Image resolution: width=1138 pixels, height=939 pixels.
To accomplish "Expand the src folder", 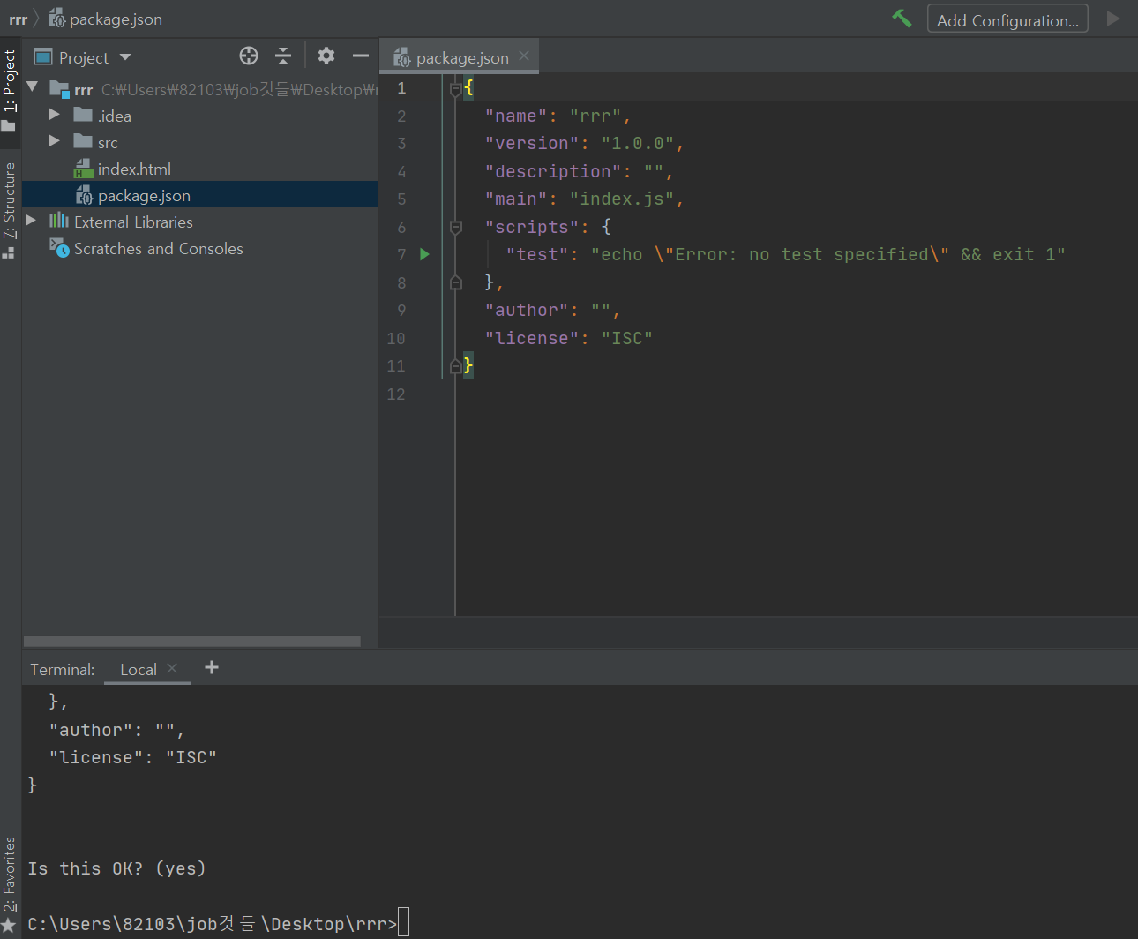I will tap(55, 141).
